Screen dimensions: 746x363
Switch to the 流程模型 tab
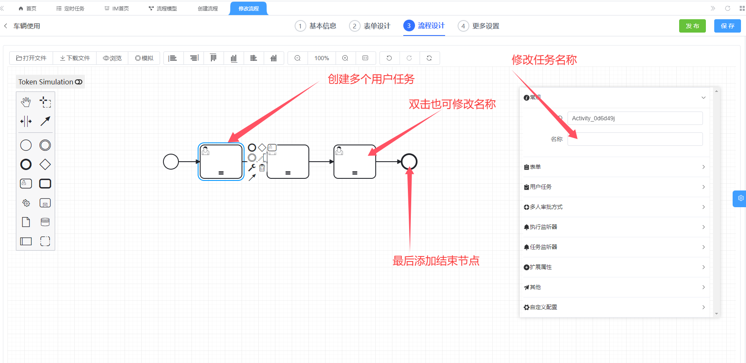[163, 8]
